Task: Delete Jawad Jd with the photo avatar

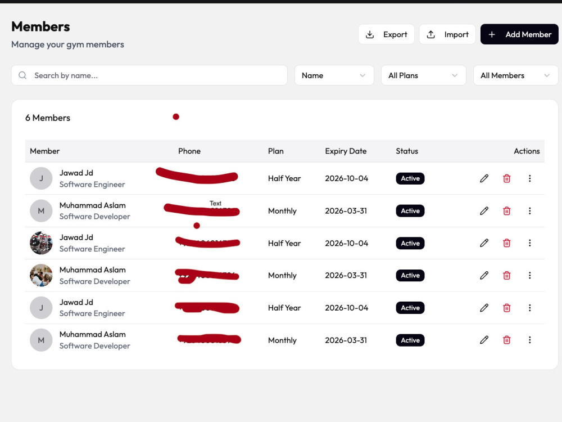Action: [506, 243]
